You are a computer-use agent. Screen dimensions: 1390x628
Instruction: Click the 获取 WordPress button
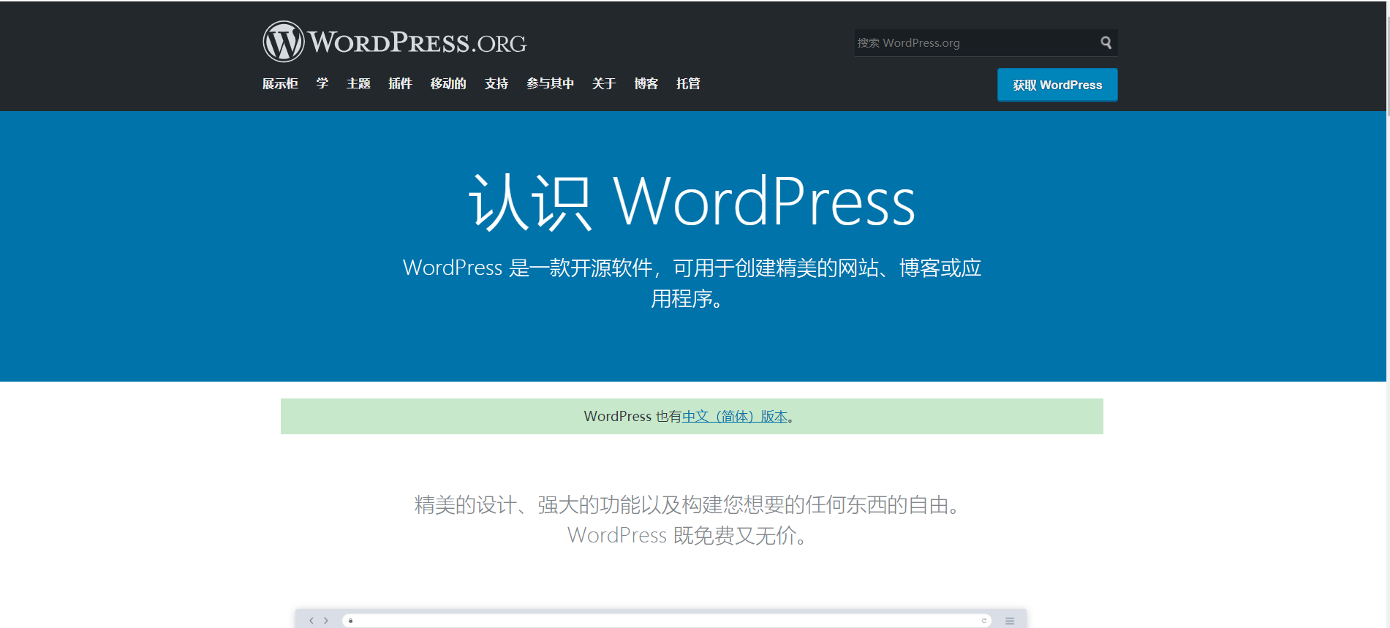1057,85
